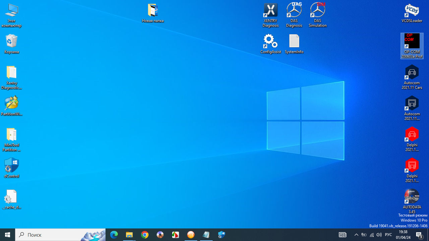Open the dControl shield taskbar icon
The height and width of the screenshot is (241, 429).
point(222,235)
